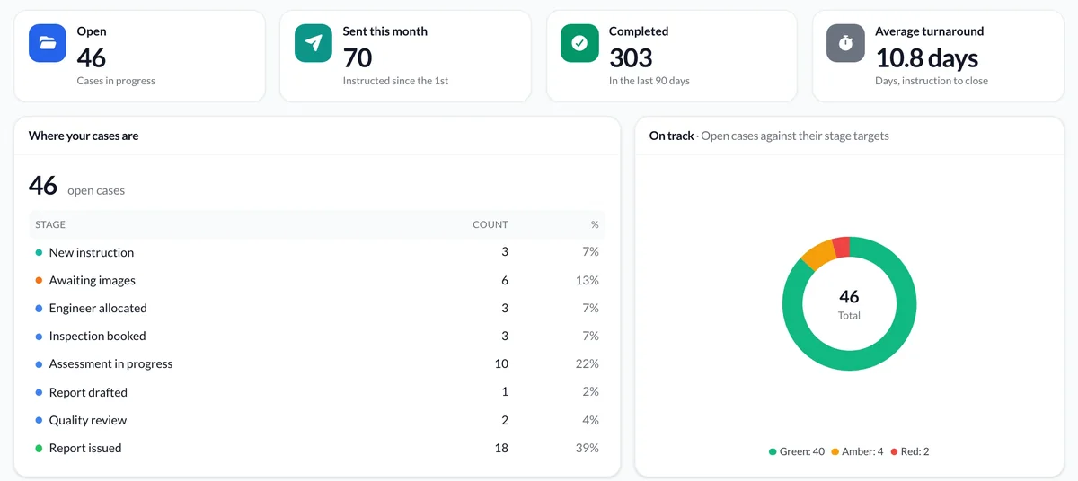Image resolution: width=1078 pixels, height=481 pixels.
Task: Click the blue dot beside Inspection booked
Action: click(39, 337)
